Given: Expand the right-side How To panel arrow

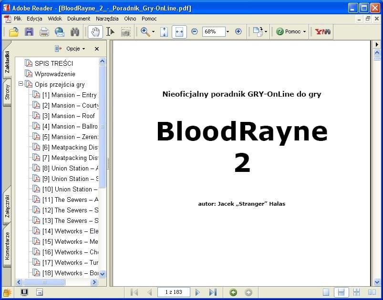Looking at the screenshot, I should point(377,44).
